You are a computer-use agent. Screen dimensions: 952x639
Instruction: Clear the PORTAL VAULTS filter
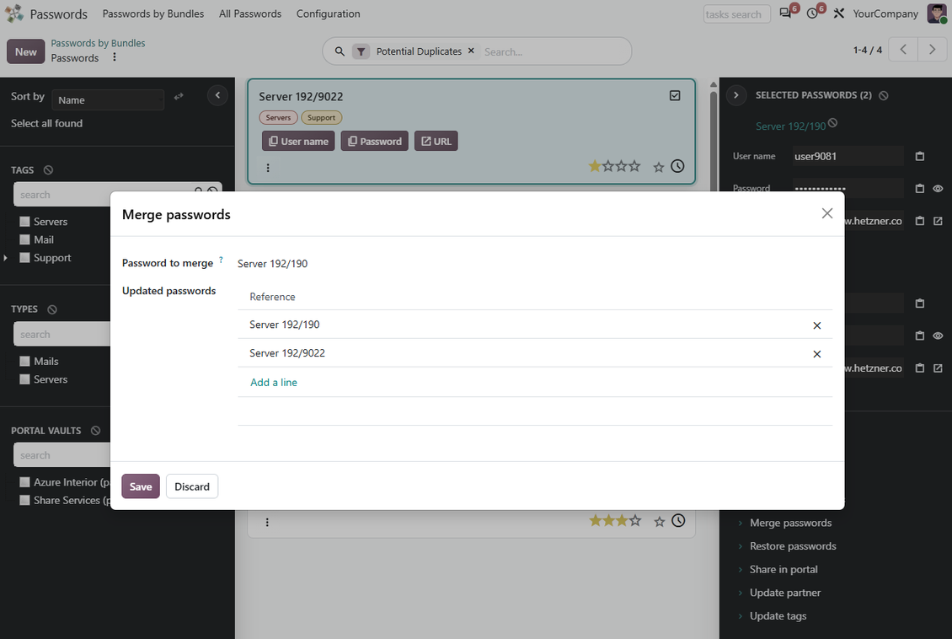coord(95,431)
